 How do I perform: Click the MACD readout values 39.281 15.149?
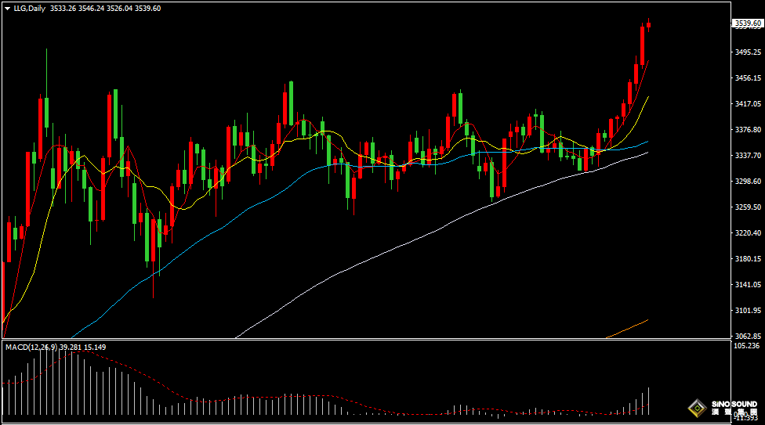[x=82, y=347]
